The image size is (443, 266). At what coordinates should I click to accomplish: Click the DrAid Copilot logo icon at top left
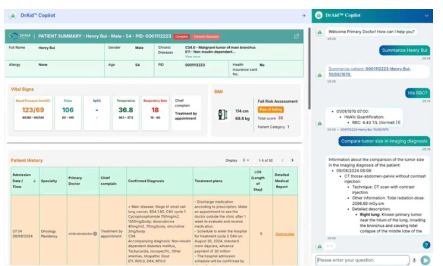13,15
